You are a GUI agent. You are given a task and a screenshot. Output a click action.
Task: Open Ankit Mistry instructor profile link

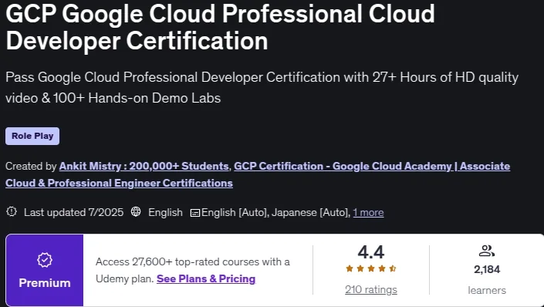144,166
